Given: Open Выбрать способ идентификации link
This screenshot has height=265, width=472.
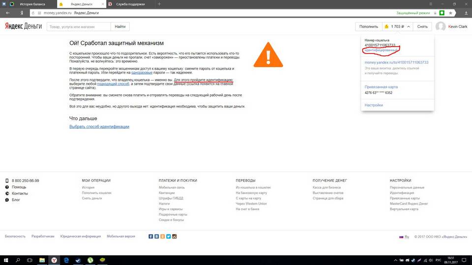Looking at the screenshot, I should (x=99, y=127).
